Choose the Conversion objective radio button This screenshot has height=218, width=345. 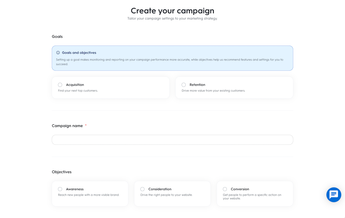point(225,189)
